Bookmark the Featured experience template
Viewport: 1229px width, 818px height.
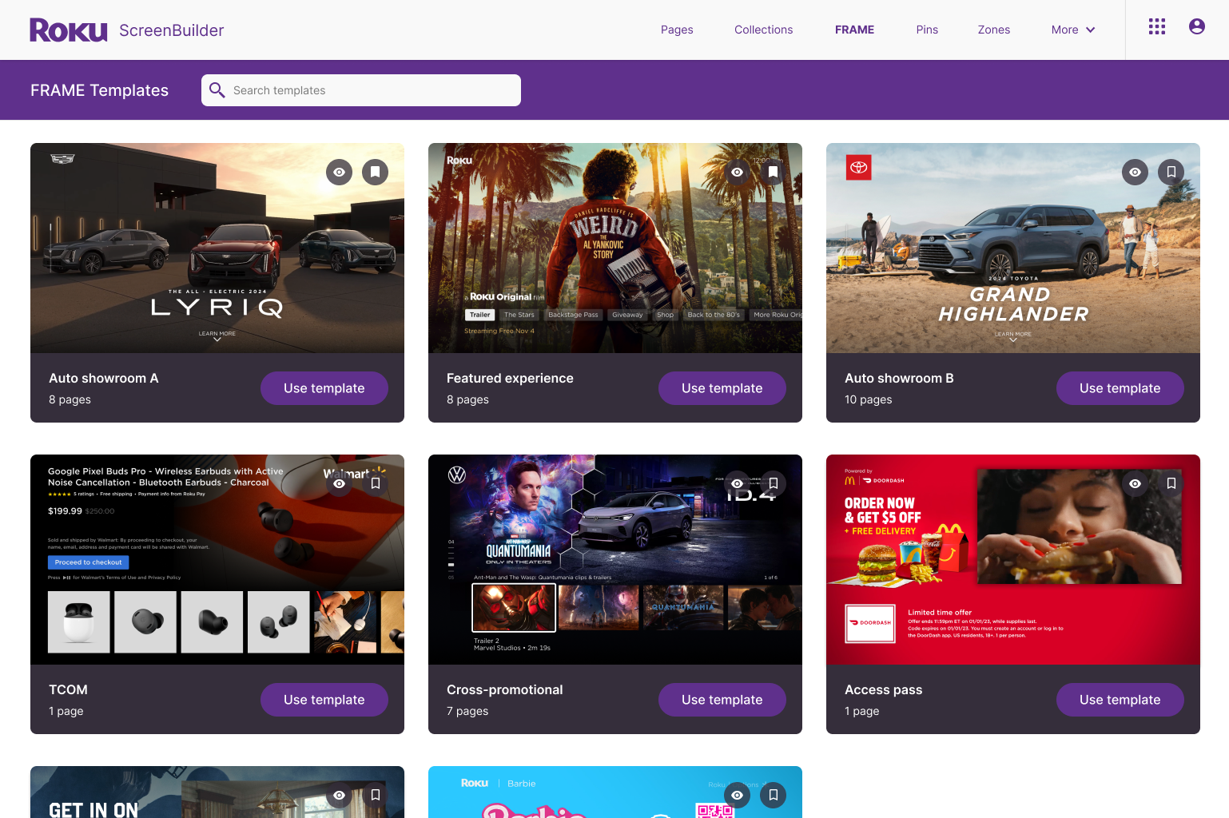click(x=774, y=172)
